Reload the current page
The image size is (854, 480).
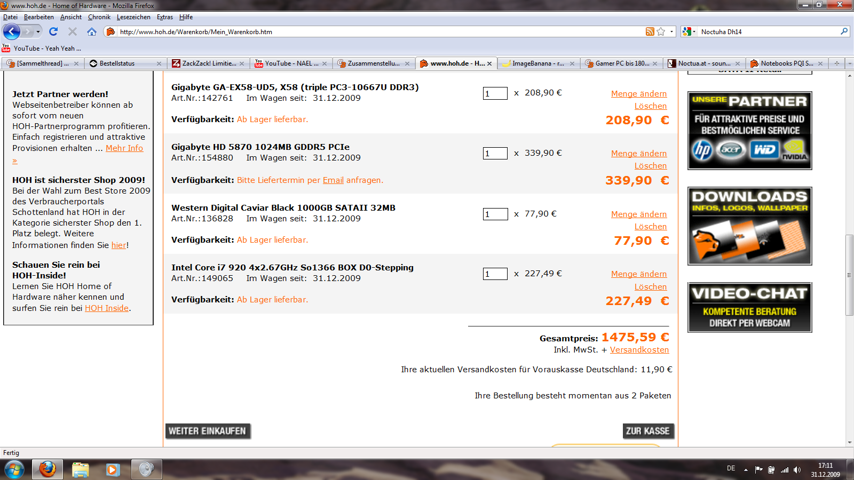point(53,31)
